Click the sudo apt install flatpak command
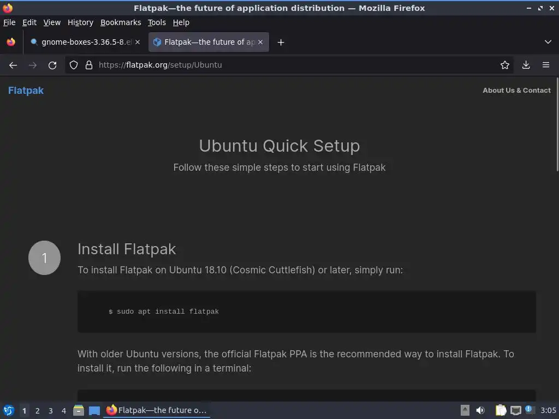 coord(164,312)
